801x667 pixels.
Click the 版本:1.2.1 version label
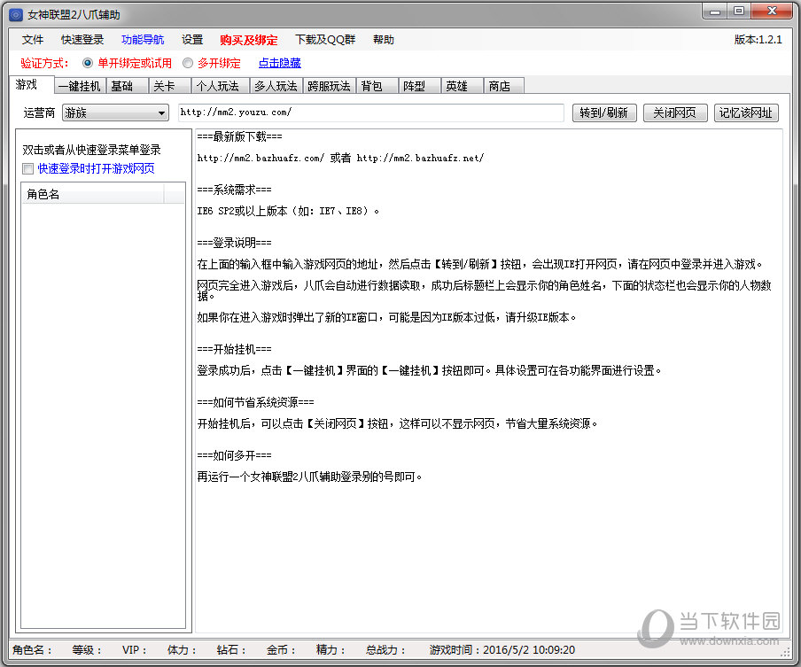pyautogui.click(x=758, y=40)
